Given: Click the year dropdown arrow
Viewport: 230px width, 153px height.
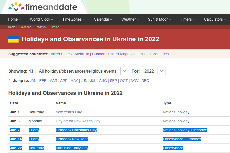Looking at the screenshot, I should 162,71.
